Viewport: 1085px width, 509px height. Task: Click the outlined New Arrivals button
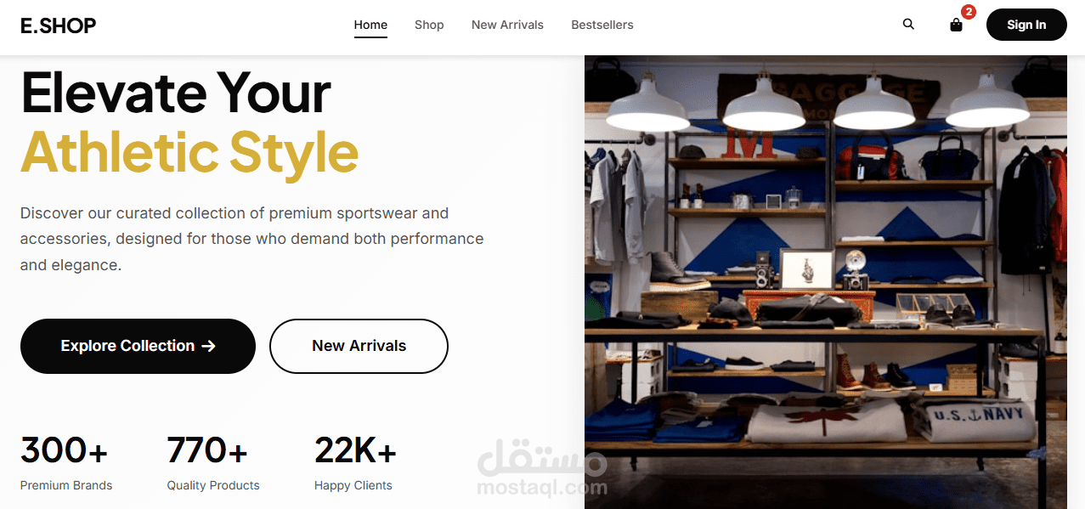point(359,346)
